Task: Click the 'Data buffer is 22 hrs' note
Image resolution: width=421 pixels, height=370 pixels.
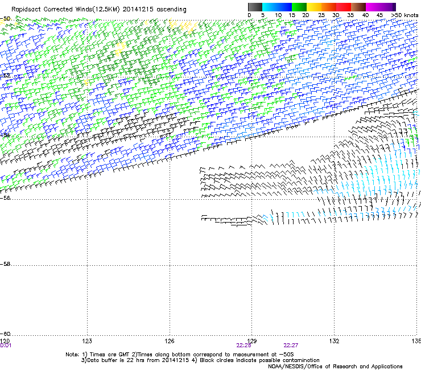Action: tap(200, 360)
